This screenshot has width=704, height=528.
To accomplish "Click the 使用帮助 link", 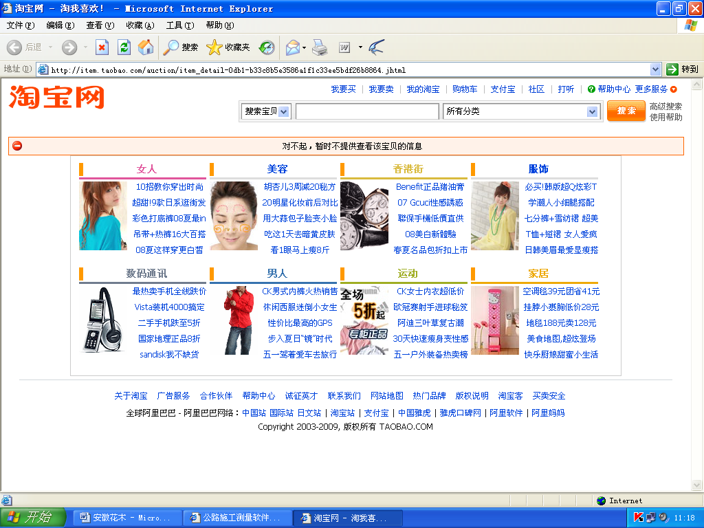I will (x=665, y=117).
